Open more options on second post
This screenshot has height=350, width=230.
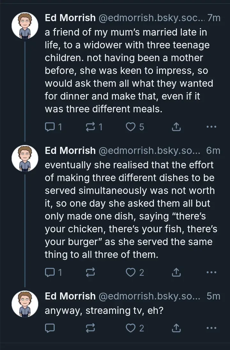click(x=211, y=273)
